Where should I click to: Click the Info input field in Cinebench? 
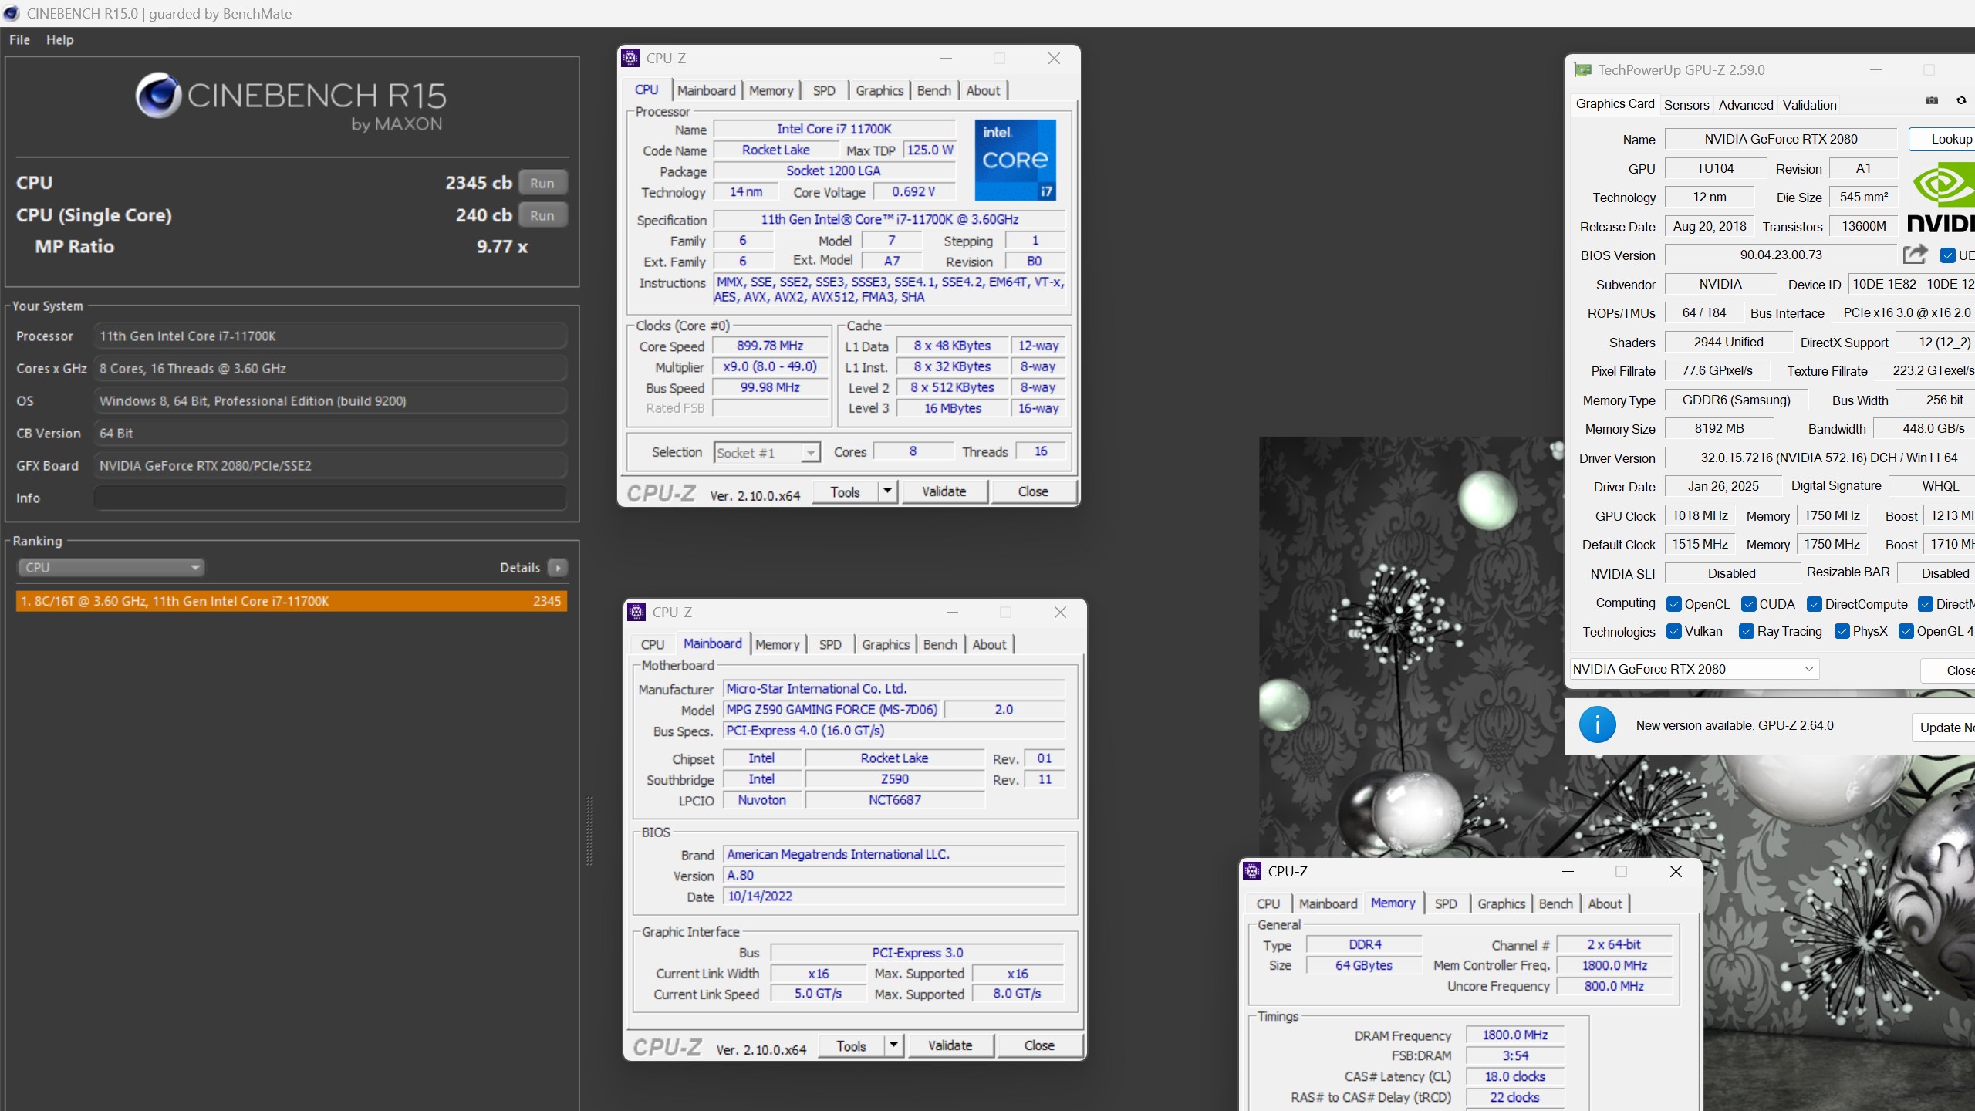coord(330,498)
